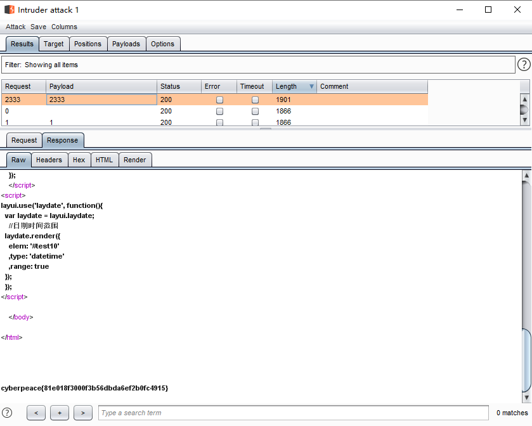Click the "laydate.render({" line
Viewport: 532px width, 426px height.
[x=32, y=236]
